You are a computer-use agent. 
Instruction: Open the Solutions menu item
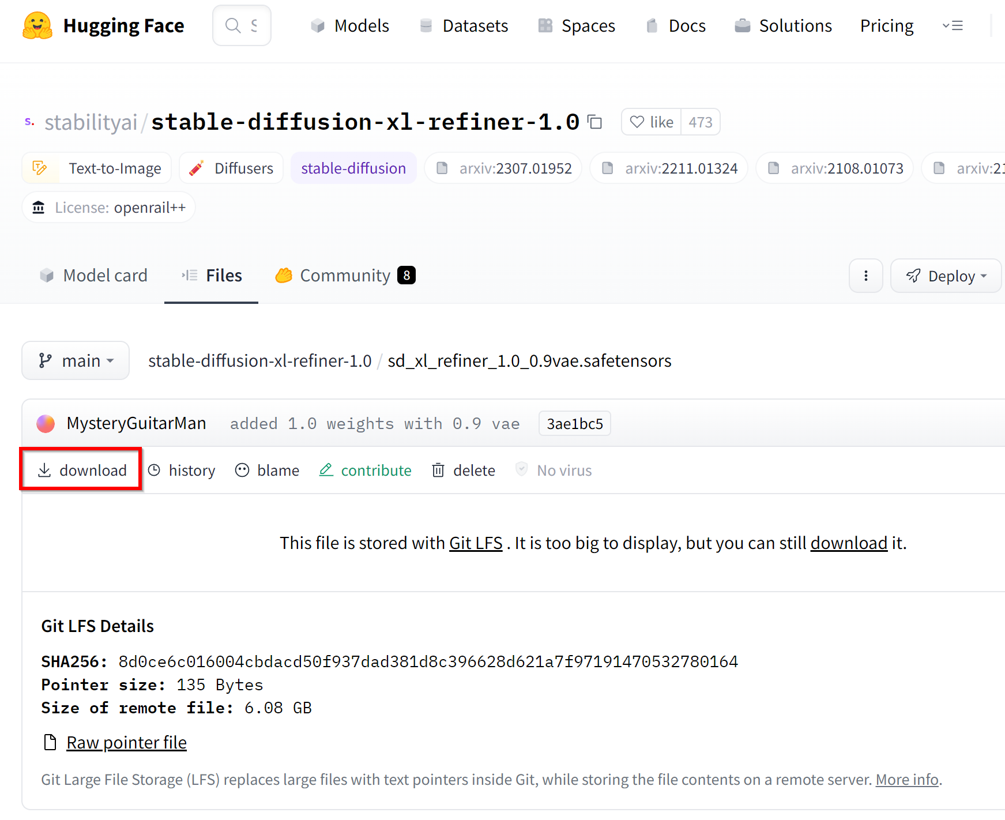pos(784,26)
